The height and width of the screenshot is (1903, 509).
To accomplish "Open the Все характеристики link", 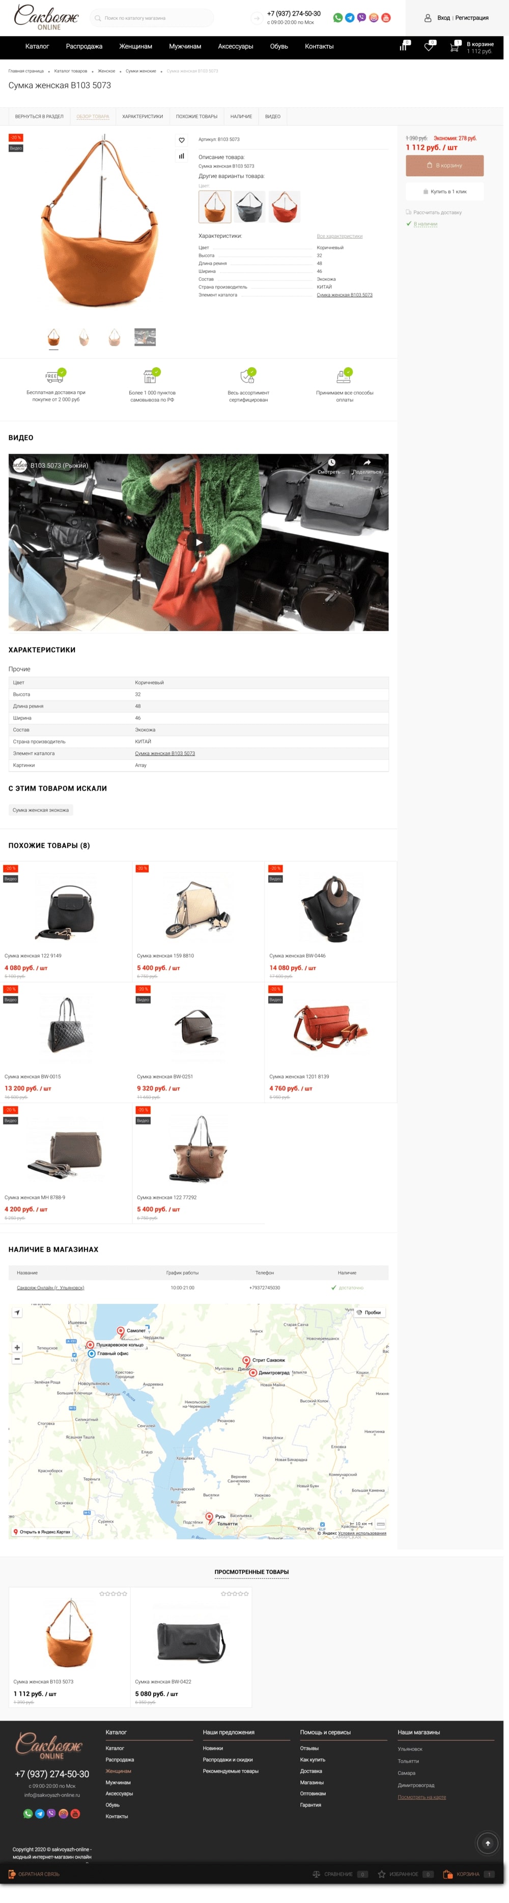I will tap(340, 236).
